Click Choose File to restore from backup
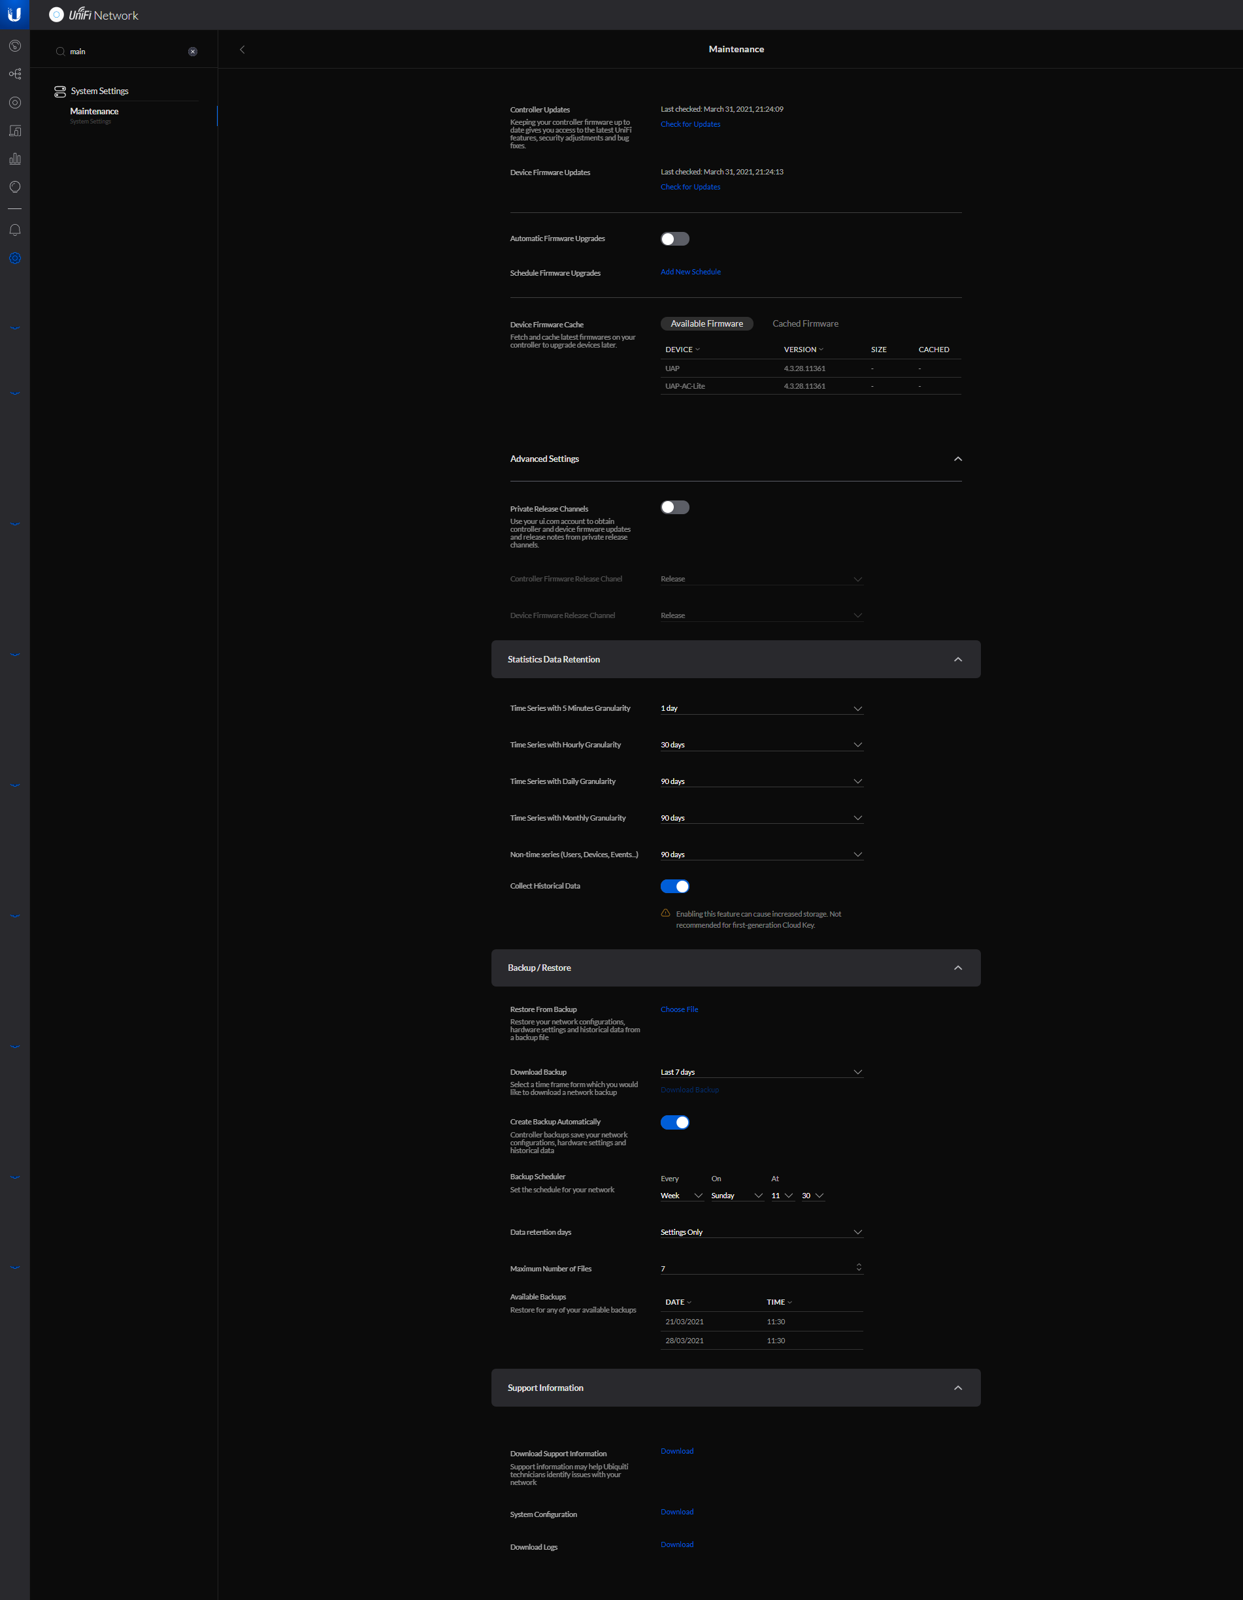This screenshot has height=1600, width=1243. point(678,1009)
